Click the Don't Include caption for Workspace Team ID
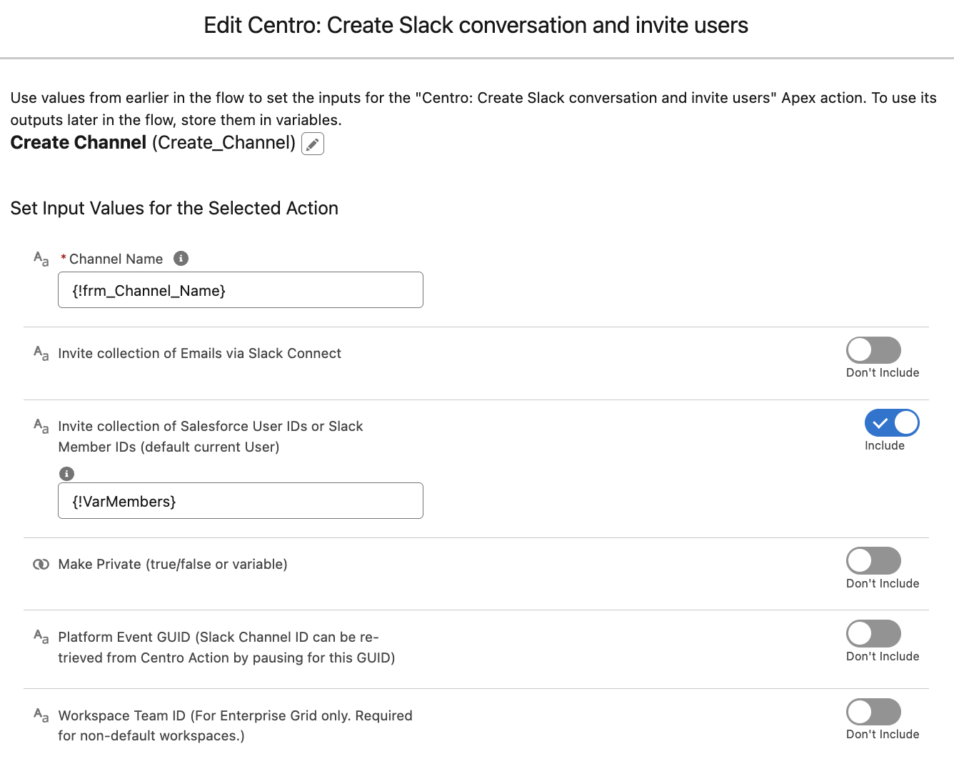This screenshot has width=954, height=779. click(x=883, y=734)
